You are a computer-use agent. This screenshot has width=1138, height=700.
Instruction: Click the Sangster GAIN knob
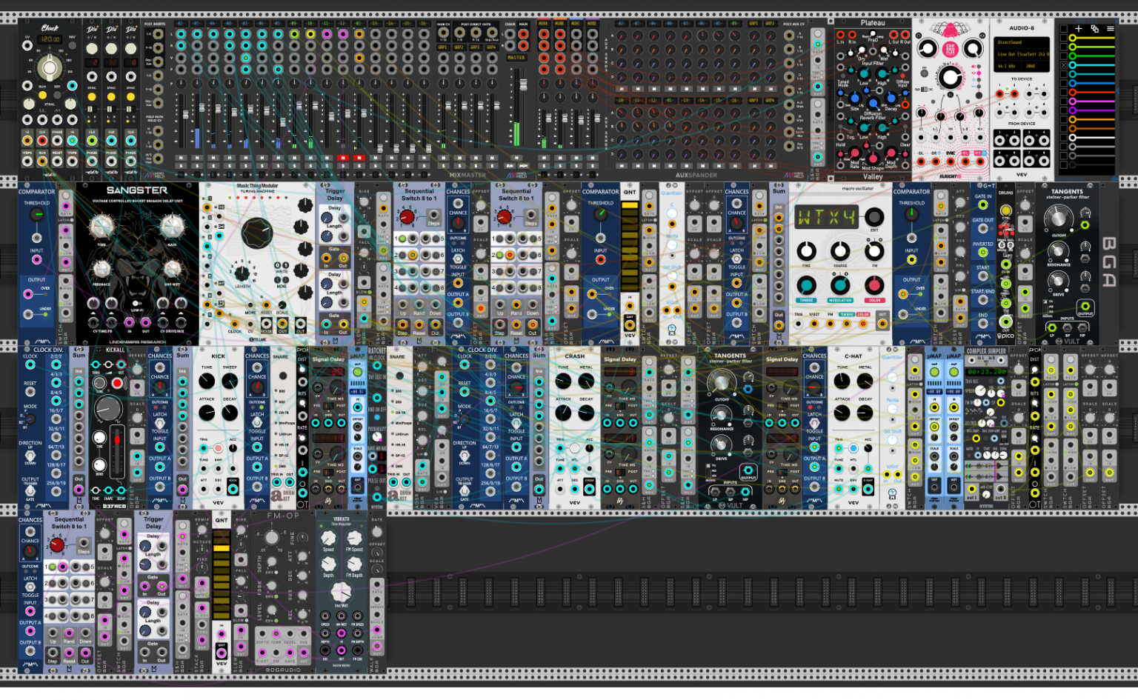click(172, 227)
